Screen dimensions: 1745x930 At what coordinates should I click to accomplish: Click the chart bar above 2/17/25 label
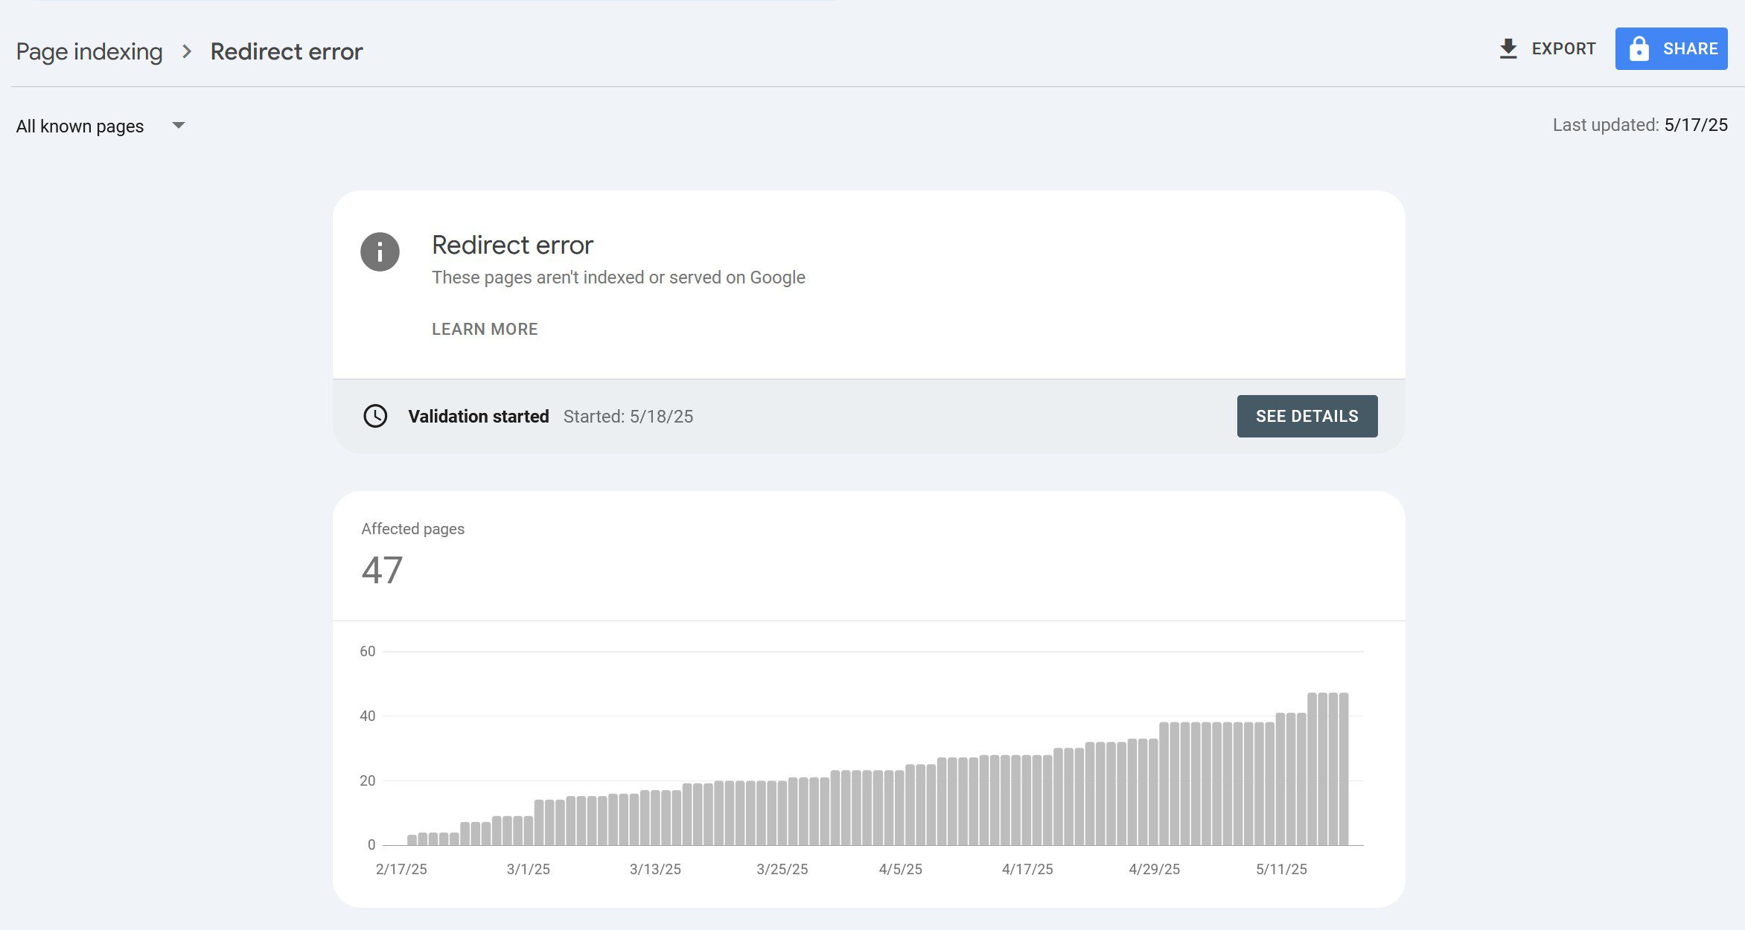[x=412, y=840]
